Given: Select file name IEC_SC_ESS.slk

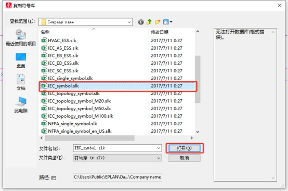Looking at the screenshot, I should [63, 71].
